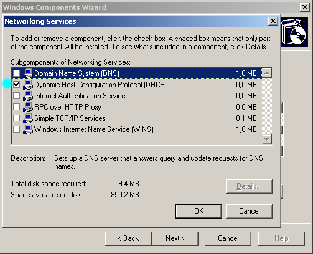Click the DHCP network component icon

coord(28,85)
